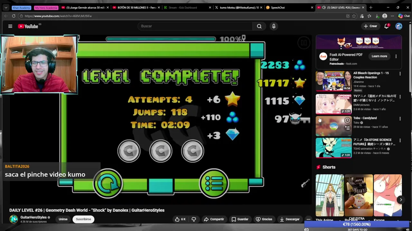Go back in the browser
The width and height of the screenshot is (412, 231).
pos(5,16)
